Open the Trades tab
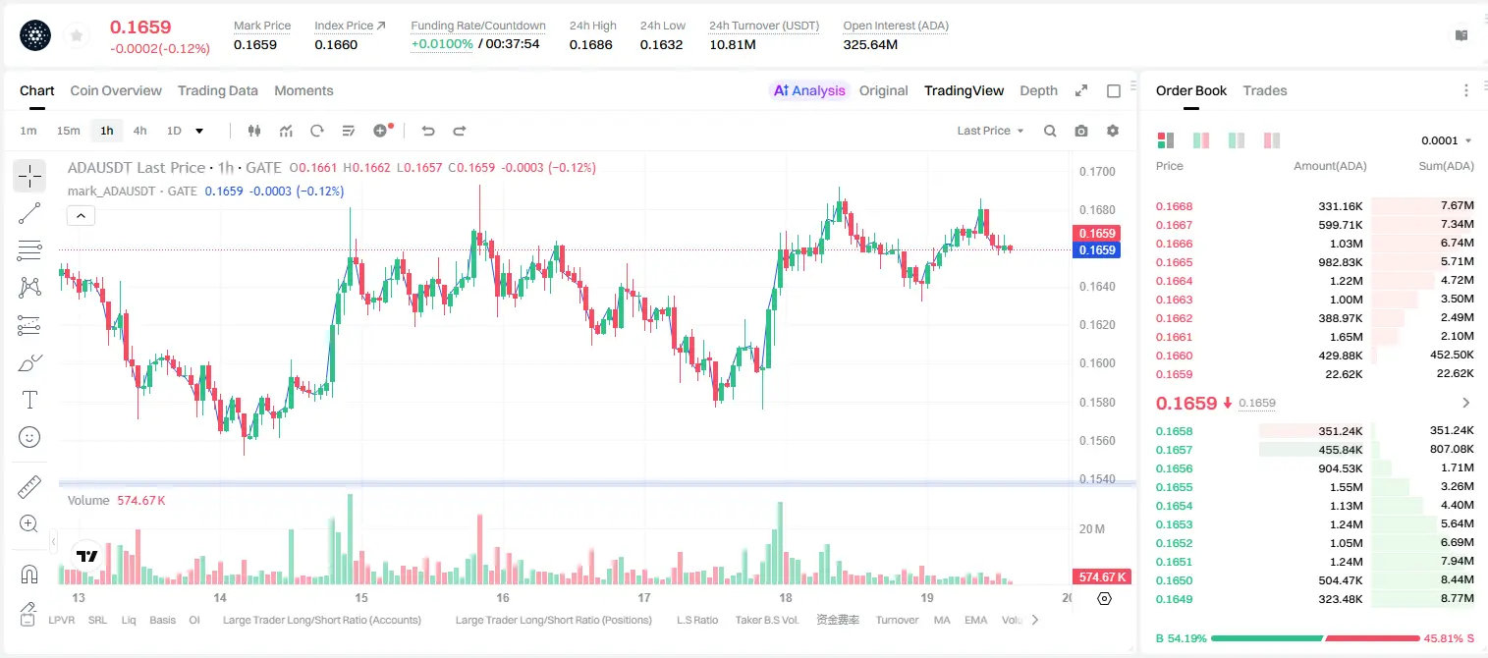1488x658 pixels. pos(1265,90)
